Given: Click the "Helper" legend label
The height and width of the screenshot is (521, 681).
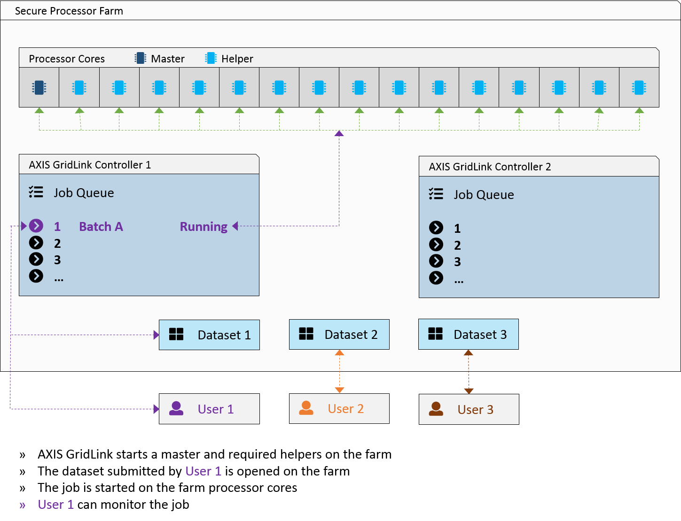Looking at the screenshot, I should [237, 59].
